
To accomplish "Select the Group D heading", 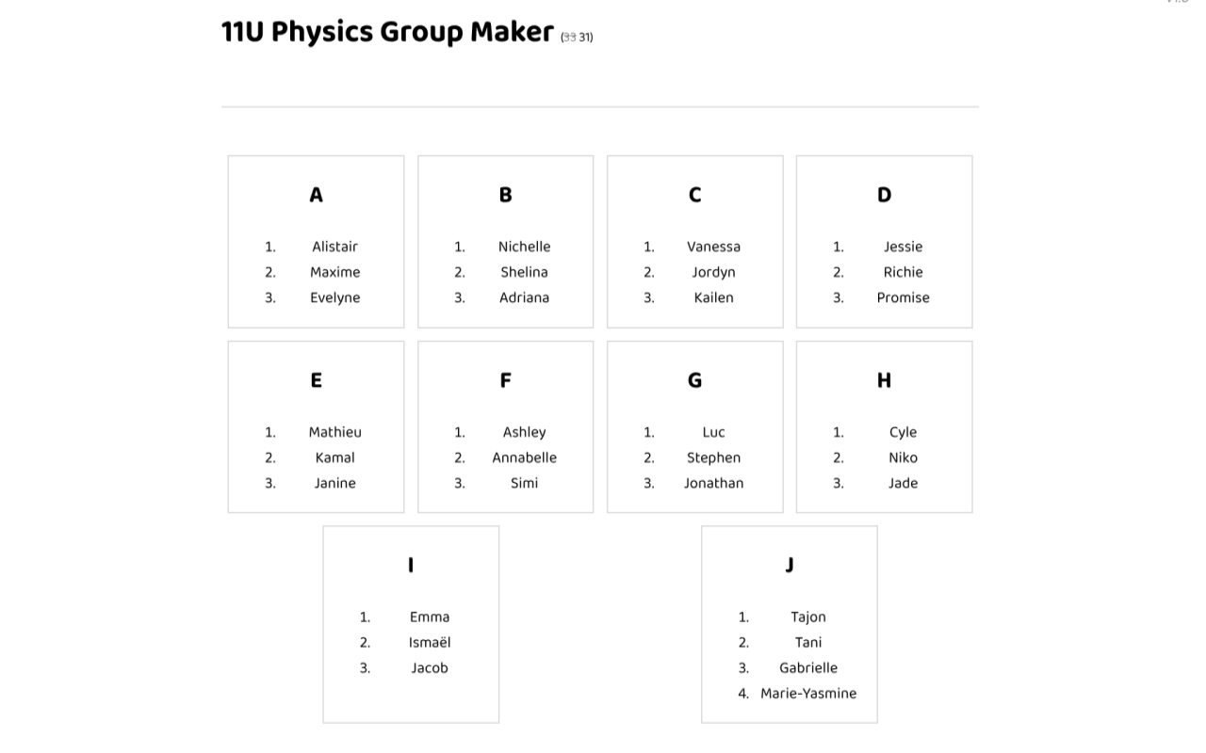I will tap(884, 195).
